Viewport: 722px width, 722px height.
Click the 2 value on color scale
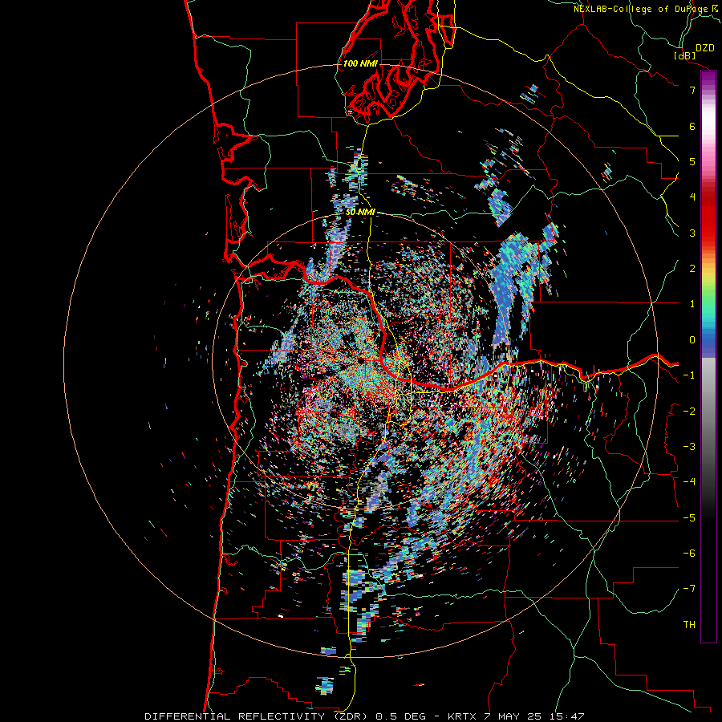(x=692, y=269)
